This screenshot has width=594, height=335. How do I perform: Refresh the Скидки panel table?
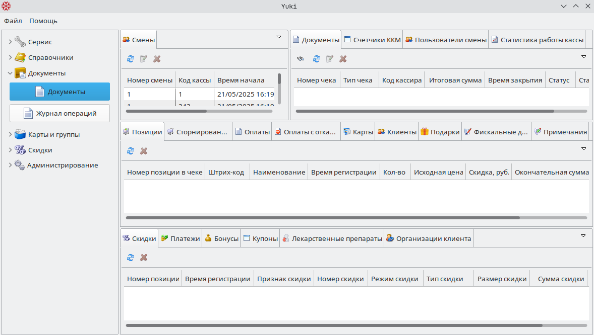tap(131, 258)
